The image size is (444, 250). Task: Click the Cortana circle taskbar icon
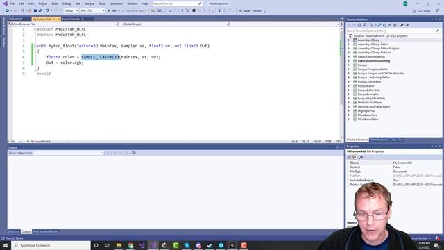(96, 245)
